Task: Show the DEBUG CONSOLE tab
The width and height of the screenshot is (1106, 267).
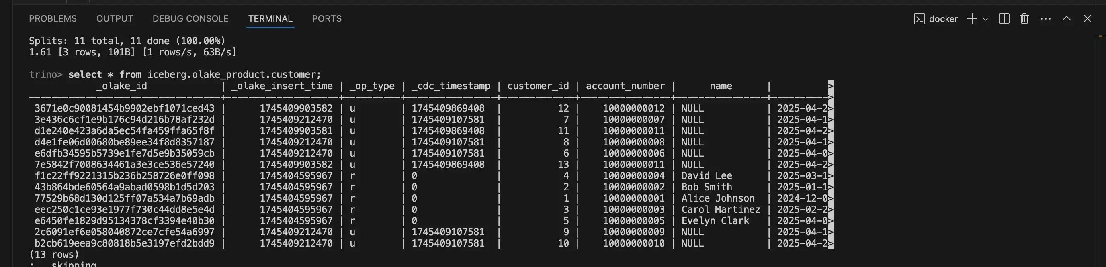Action: 190,19
